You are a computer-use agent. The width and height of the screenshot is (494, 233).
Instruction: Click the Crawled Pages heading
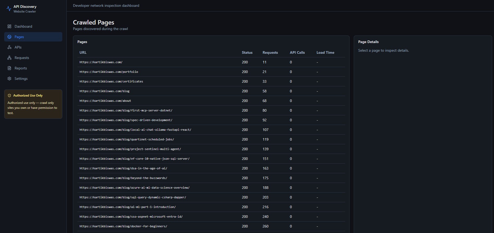pos(94,22)
